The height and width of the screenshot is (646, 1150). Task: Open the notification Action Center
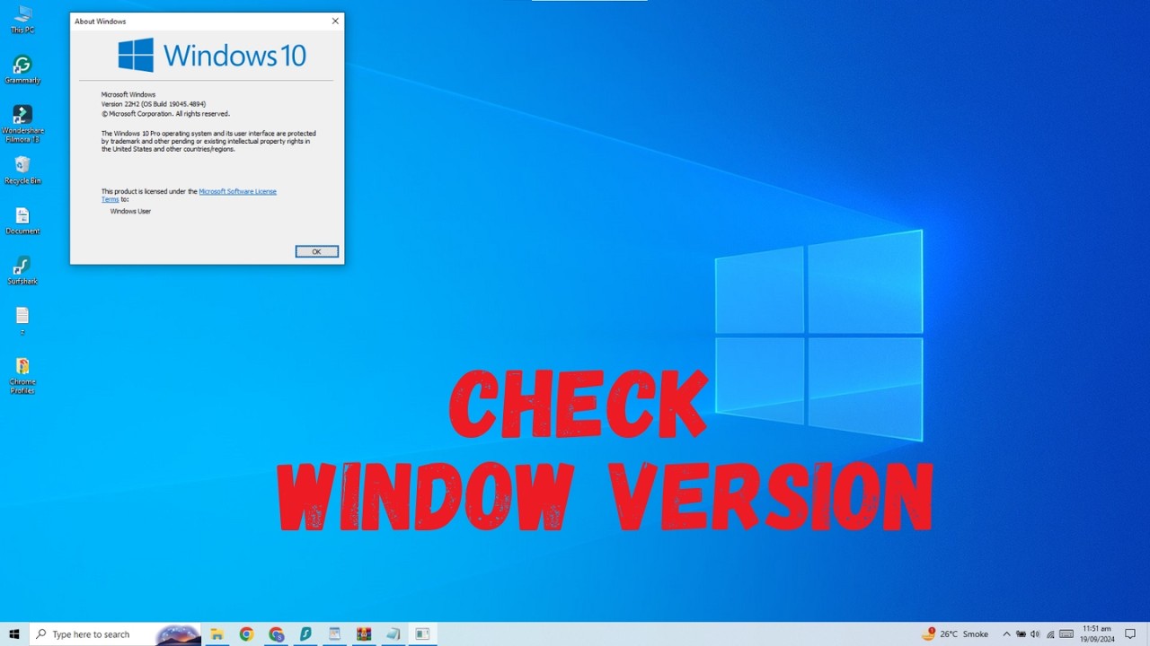[1130, 634]
